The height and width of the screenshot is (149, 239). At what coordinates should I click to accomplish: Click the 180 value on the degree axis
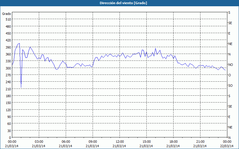8,96
